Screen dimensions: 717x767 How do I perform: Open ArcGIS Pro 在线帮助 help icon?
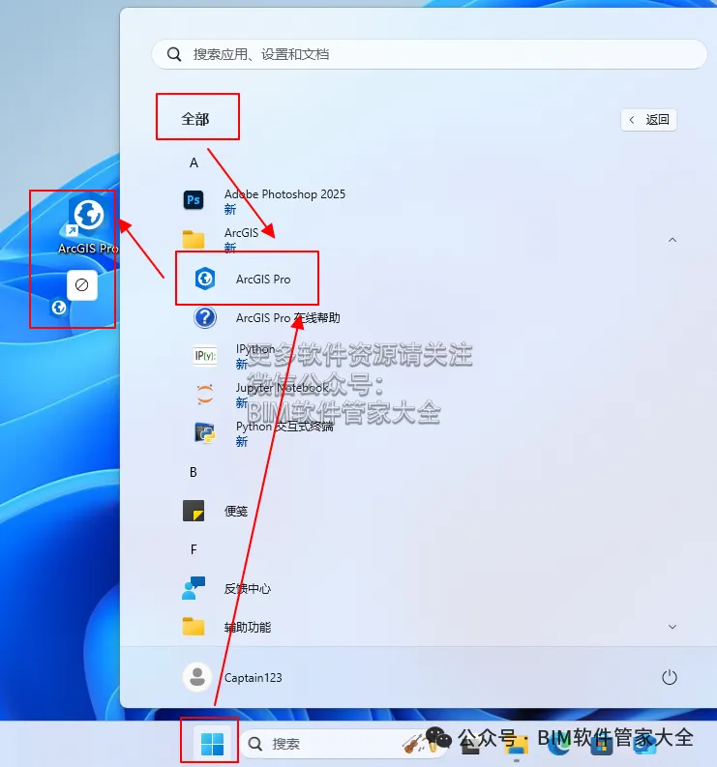tap(205, 317)
